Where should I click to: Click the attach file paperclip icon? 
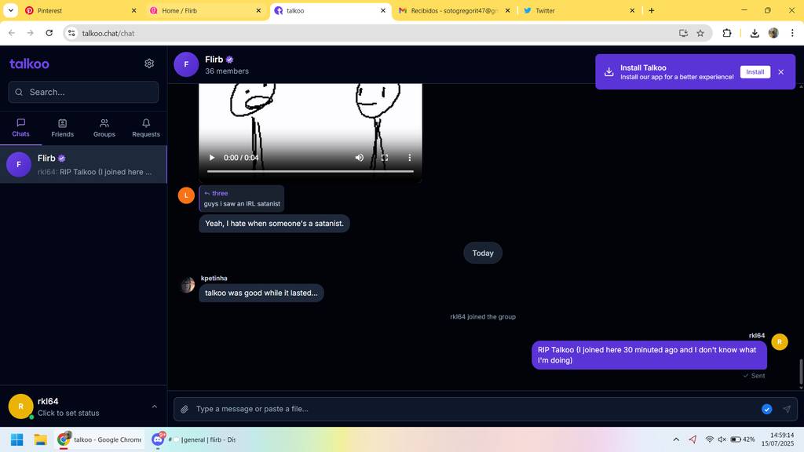click(x=185, y=409)
